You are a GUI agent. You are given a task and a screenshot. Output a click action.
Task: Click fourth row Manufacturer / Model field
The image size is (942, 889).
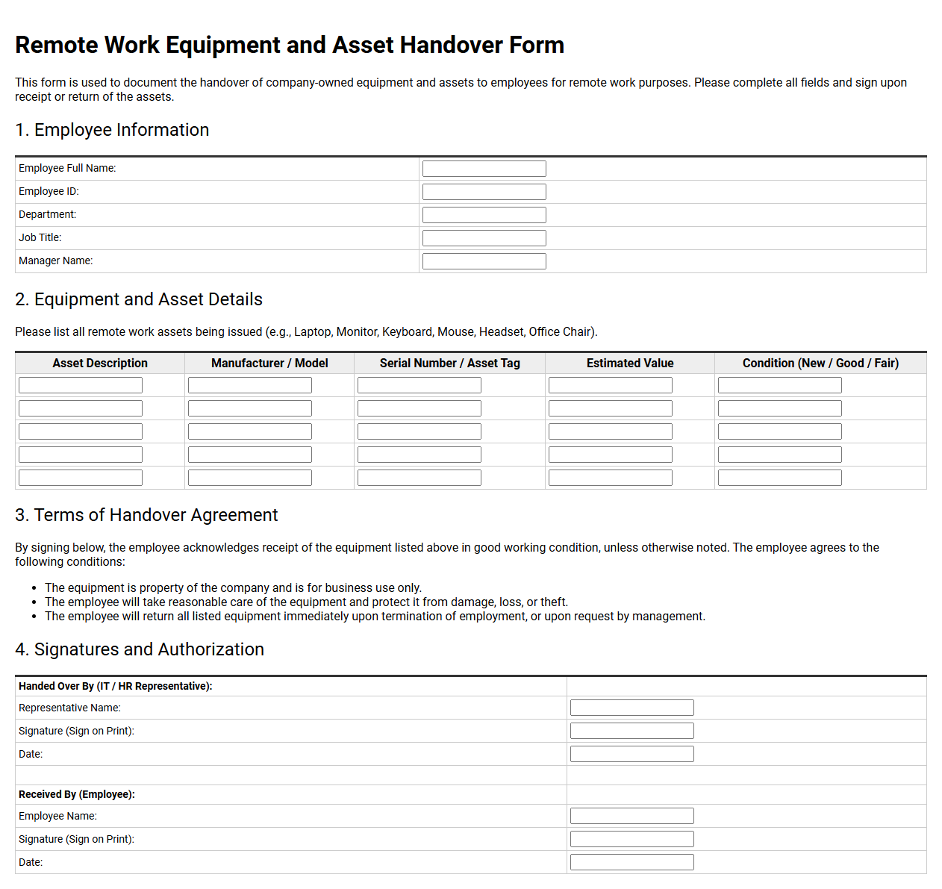[x=250, y=455]
